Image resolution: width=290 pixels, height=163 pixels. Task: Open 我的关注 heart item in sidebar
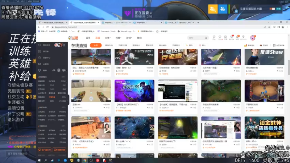[44, 45]
